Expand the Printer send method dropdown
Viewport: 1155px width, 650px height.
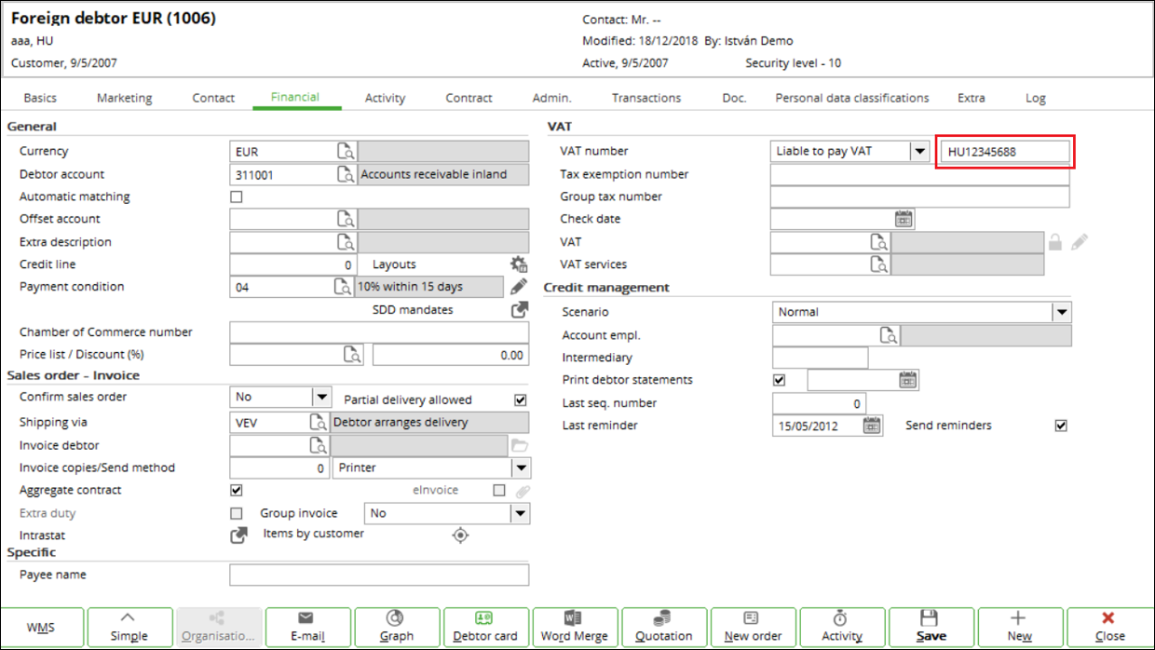(x=521, y=467)
